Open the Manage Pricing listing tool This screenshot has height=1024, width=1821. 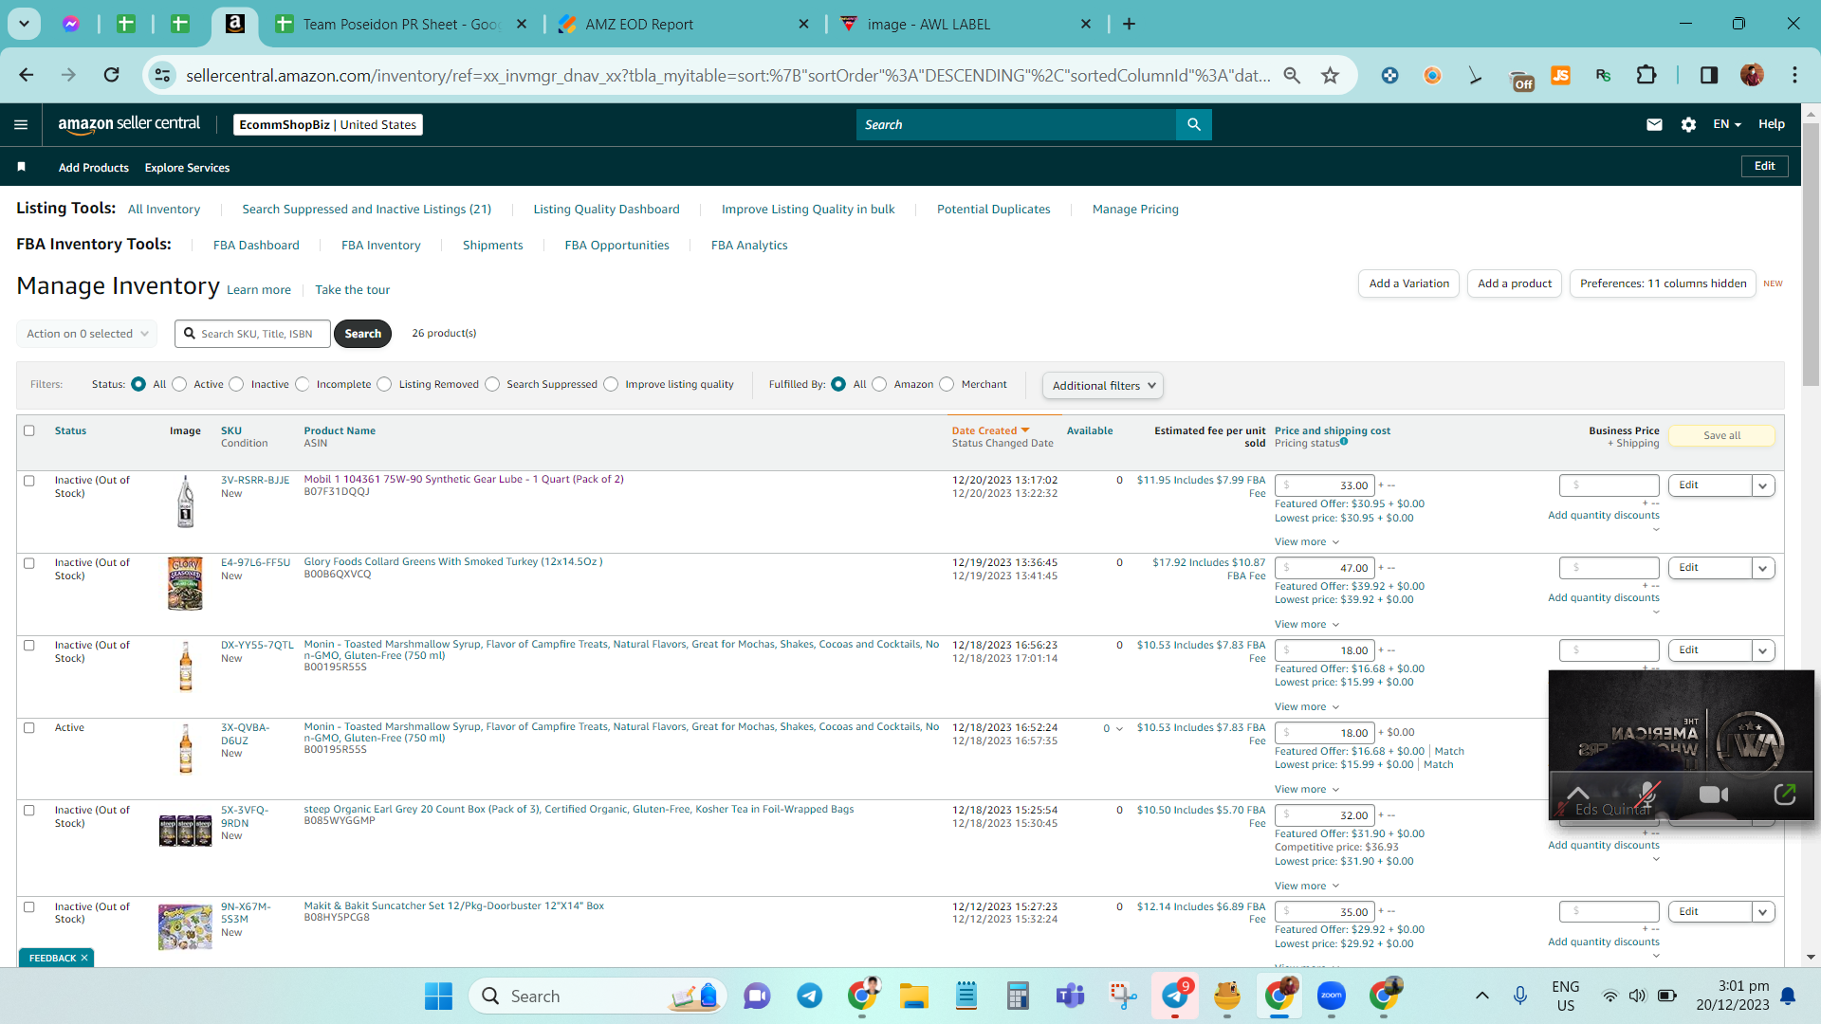click(x=1135, y=210)
